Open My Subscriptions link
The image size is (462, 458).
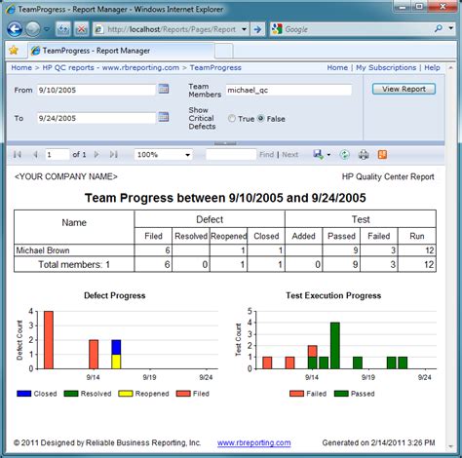pos(386,67)
